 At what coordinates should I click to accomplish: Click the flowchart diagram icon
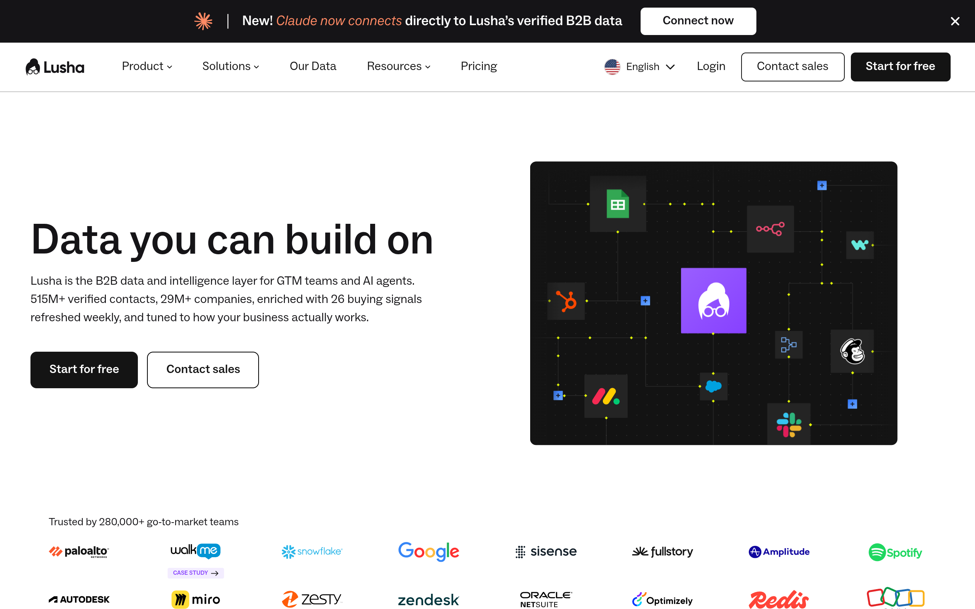pos(788,345)
